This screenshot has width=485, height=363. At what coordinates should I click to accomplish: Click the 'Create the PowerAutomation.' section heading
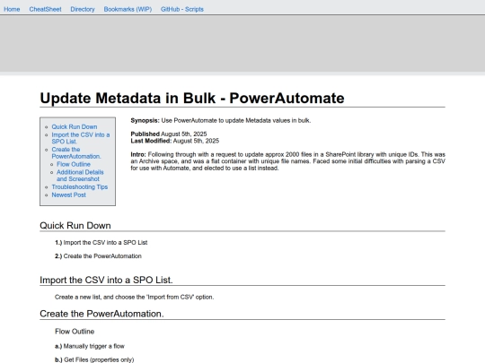click(101, 314)
